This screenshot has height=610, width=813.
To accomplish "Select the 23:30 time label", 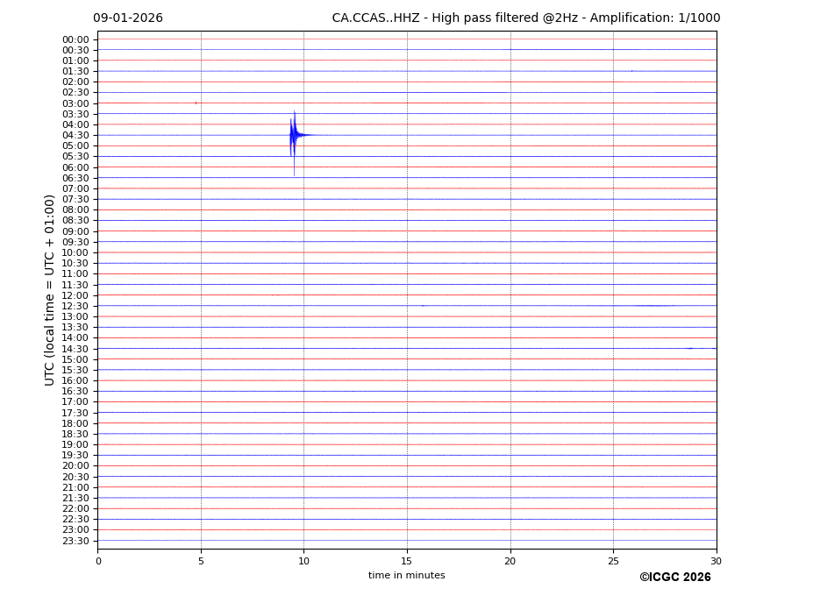I will [75, 541].
